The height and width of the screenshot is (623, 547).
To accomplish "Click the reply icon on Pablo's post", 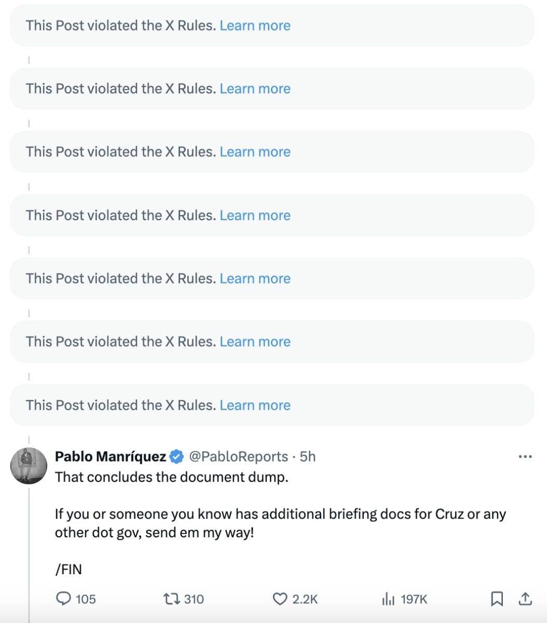I will pyautogui.click(x=63, y=599).
